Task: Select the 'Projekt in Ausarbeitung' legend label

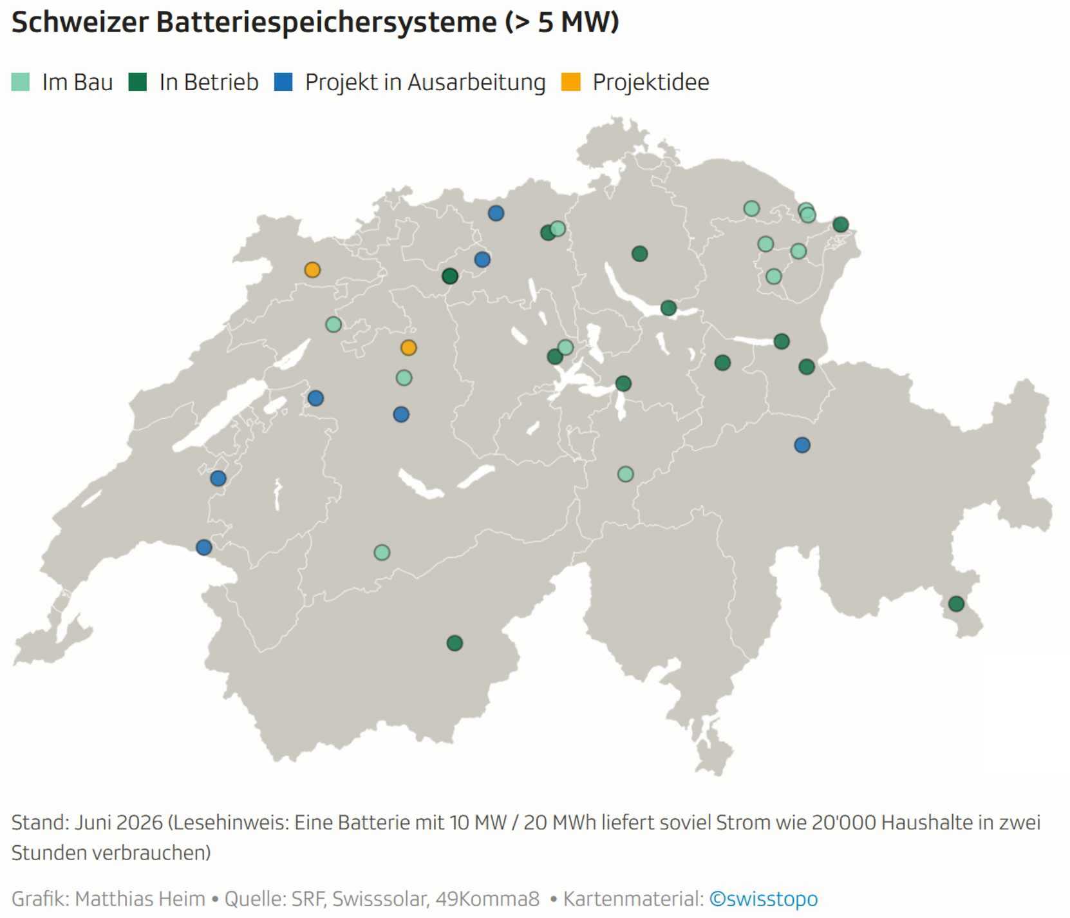Action: pyautogui.click(x=425, y=82)
